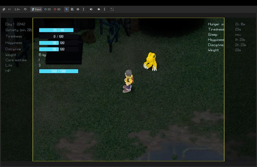
Task: Click the fullscreen expand icon
Action: click(x=112, y=9)
